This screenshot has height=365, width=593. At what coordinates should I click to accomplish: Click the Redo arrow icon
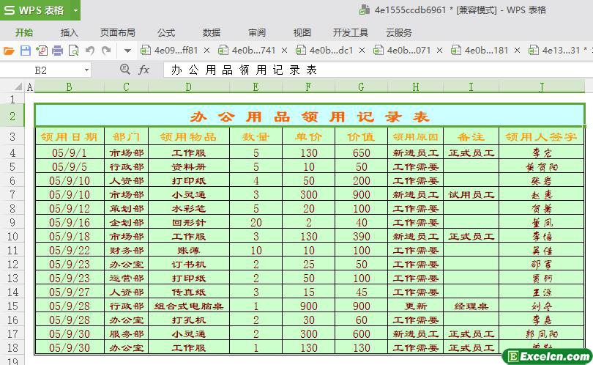pyautogui.click(x=106, y=51)
